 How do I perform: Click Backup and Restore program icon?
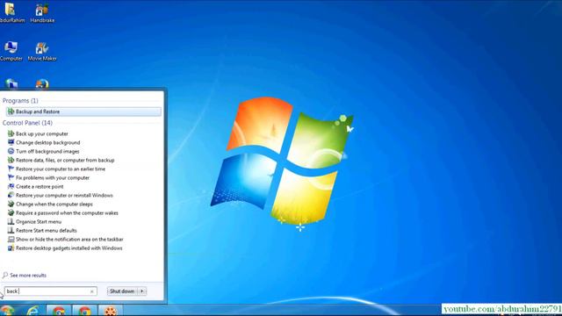[x=11, y=111]
